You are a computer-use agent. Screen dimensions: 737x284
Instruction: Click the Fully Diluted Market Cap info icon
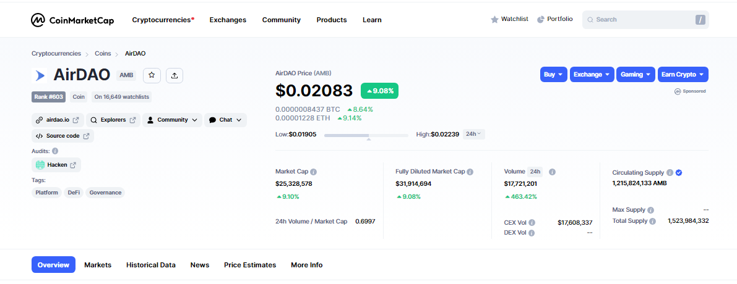pyautogui.click(x=470, y=172)
